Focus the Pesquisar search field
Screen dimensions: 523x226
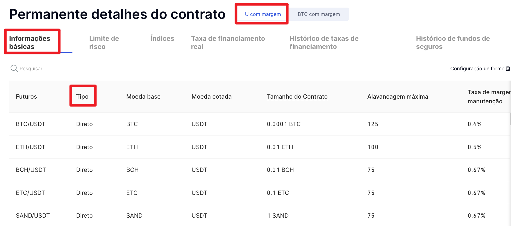click(x=97, y=69)
